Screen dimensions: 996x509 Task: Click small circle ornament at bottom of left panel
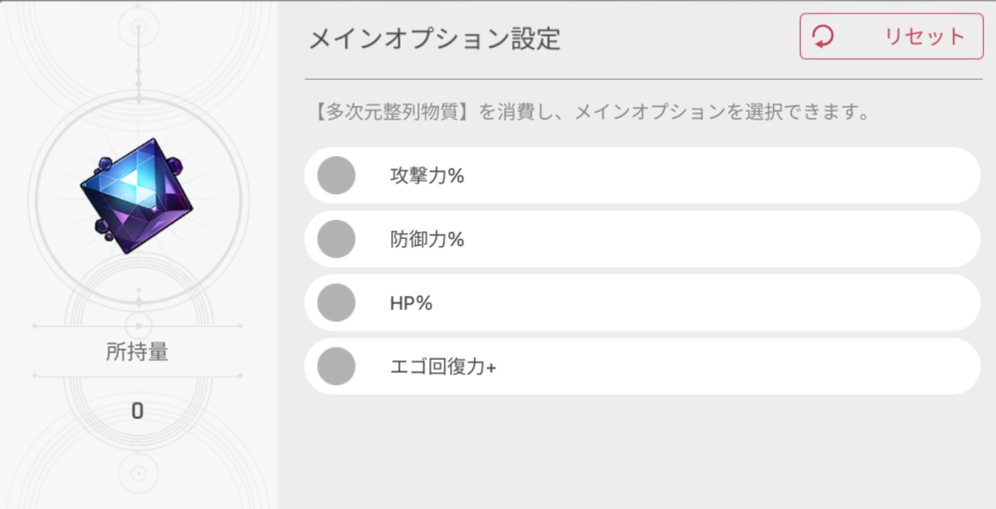[x=137, y=469]
